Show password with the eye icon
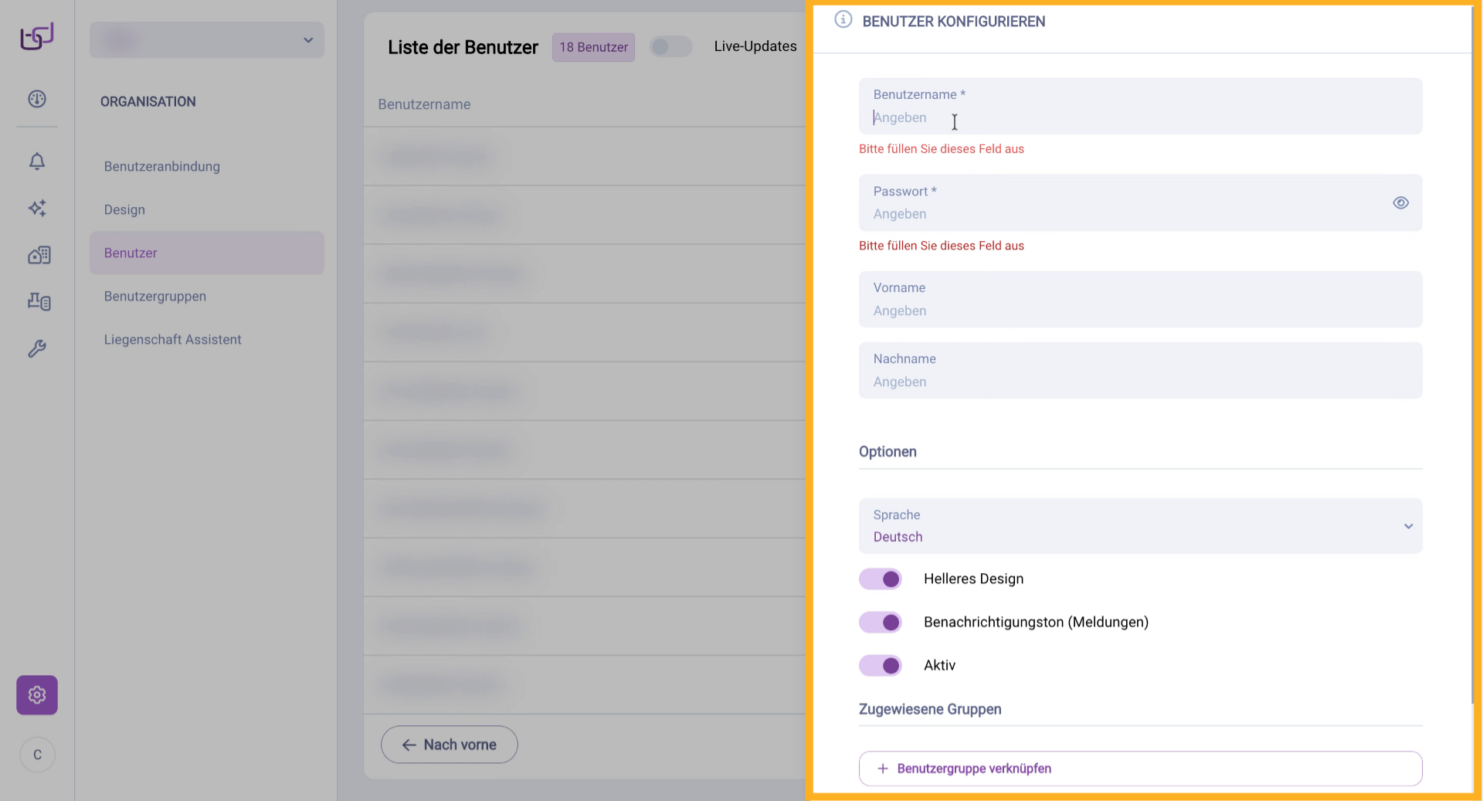The image size is (1483, 801). [1400, 202]
